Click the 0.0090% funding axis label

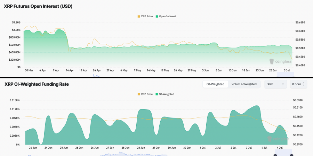(x=15, y=118)
